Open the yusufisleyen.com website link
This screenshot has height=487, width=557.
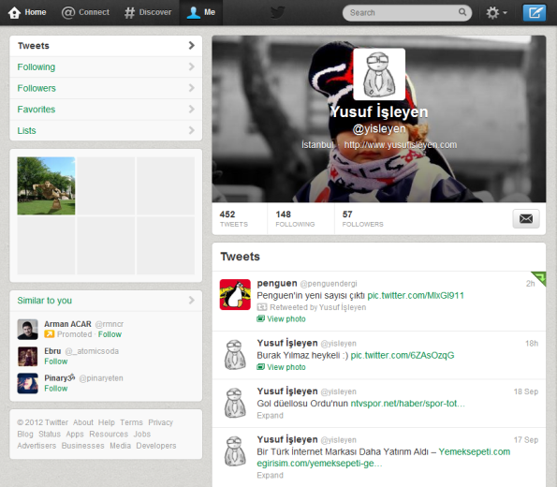pos(401,144)
